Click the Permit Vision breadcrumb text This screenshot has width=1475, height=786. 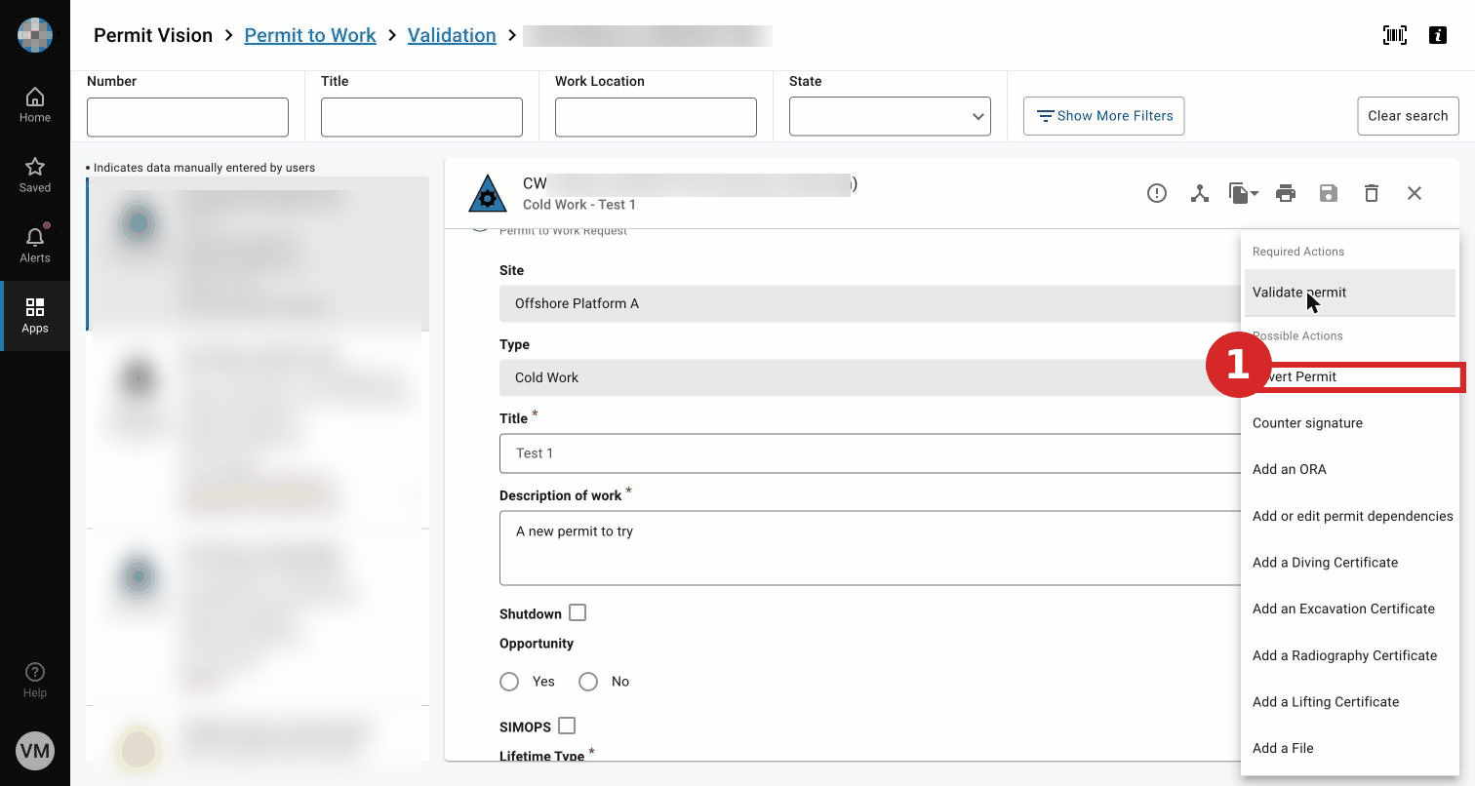tap(153, 35)
